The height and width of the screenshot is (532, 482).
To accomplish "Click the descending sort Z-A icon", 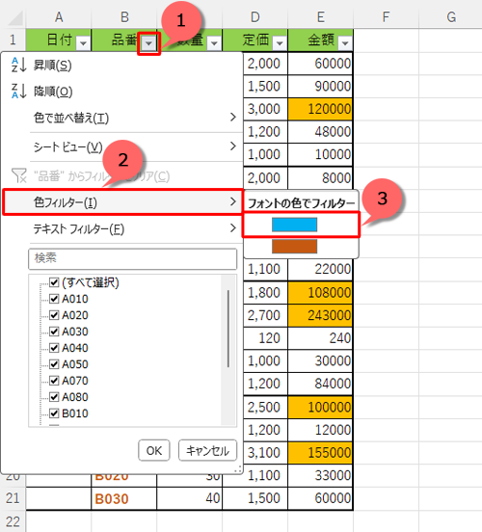I will [18, 91].
